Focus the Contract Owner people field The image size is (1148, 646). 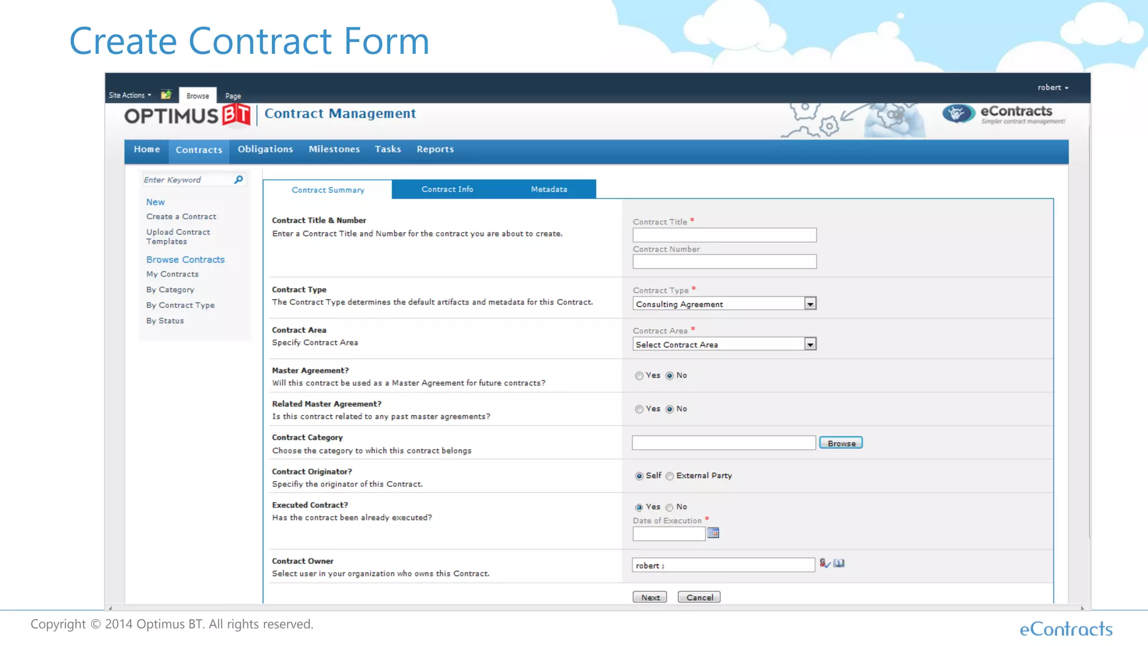[x=723, y=565]
